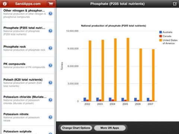Viewport: 179px width, 134px height.
Task: Select Potassium sulphate list row
Action: tap(28, 130)
